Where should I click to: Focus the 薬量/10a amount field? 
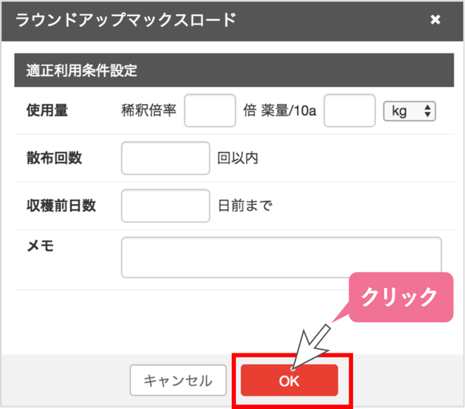pyautogui.click(x=349, y=111)
